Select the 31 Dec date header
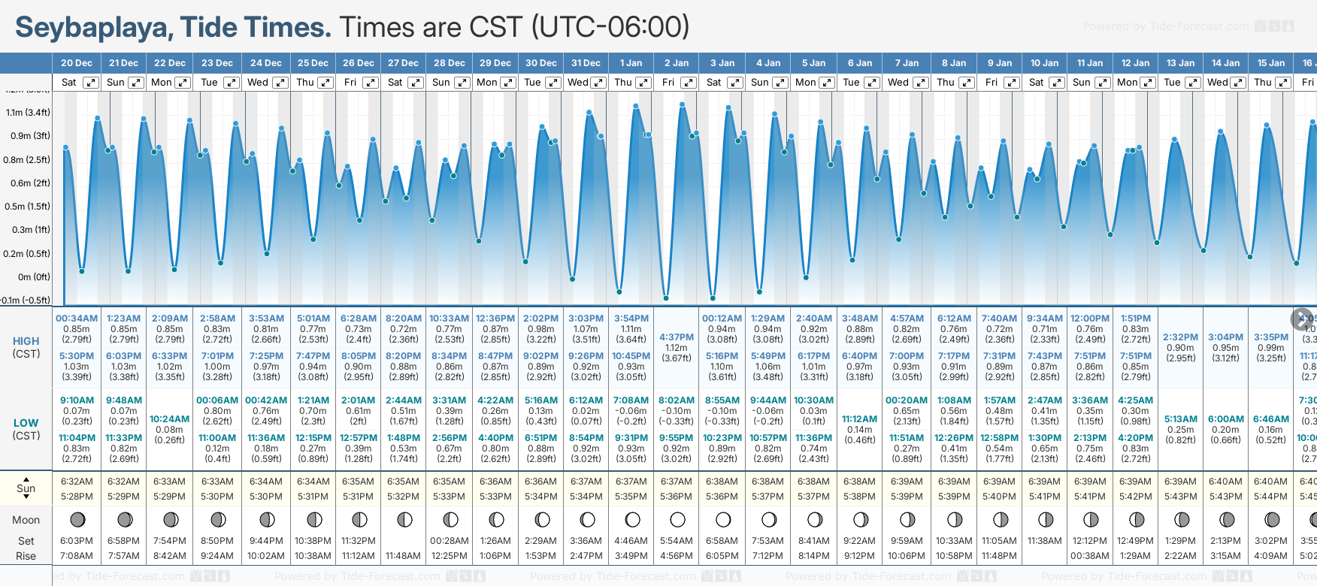Screen dimensions: 1317x586 click(586, 63)
